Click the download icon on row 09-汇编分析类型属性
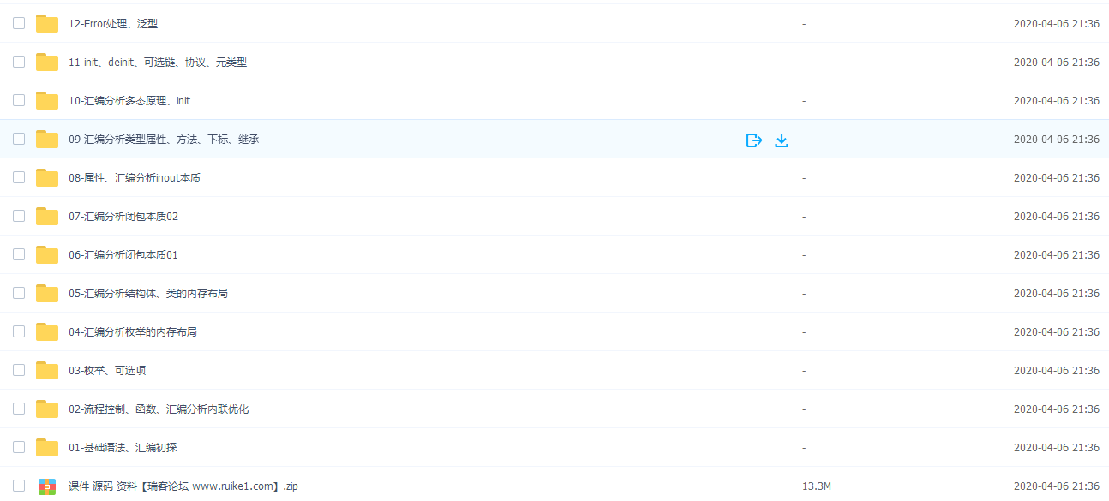The width and height of the screenshot is (1109, 501). point(781,140)
